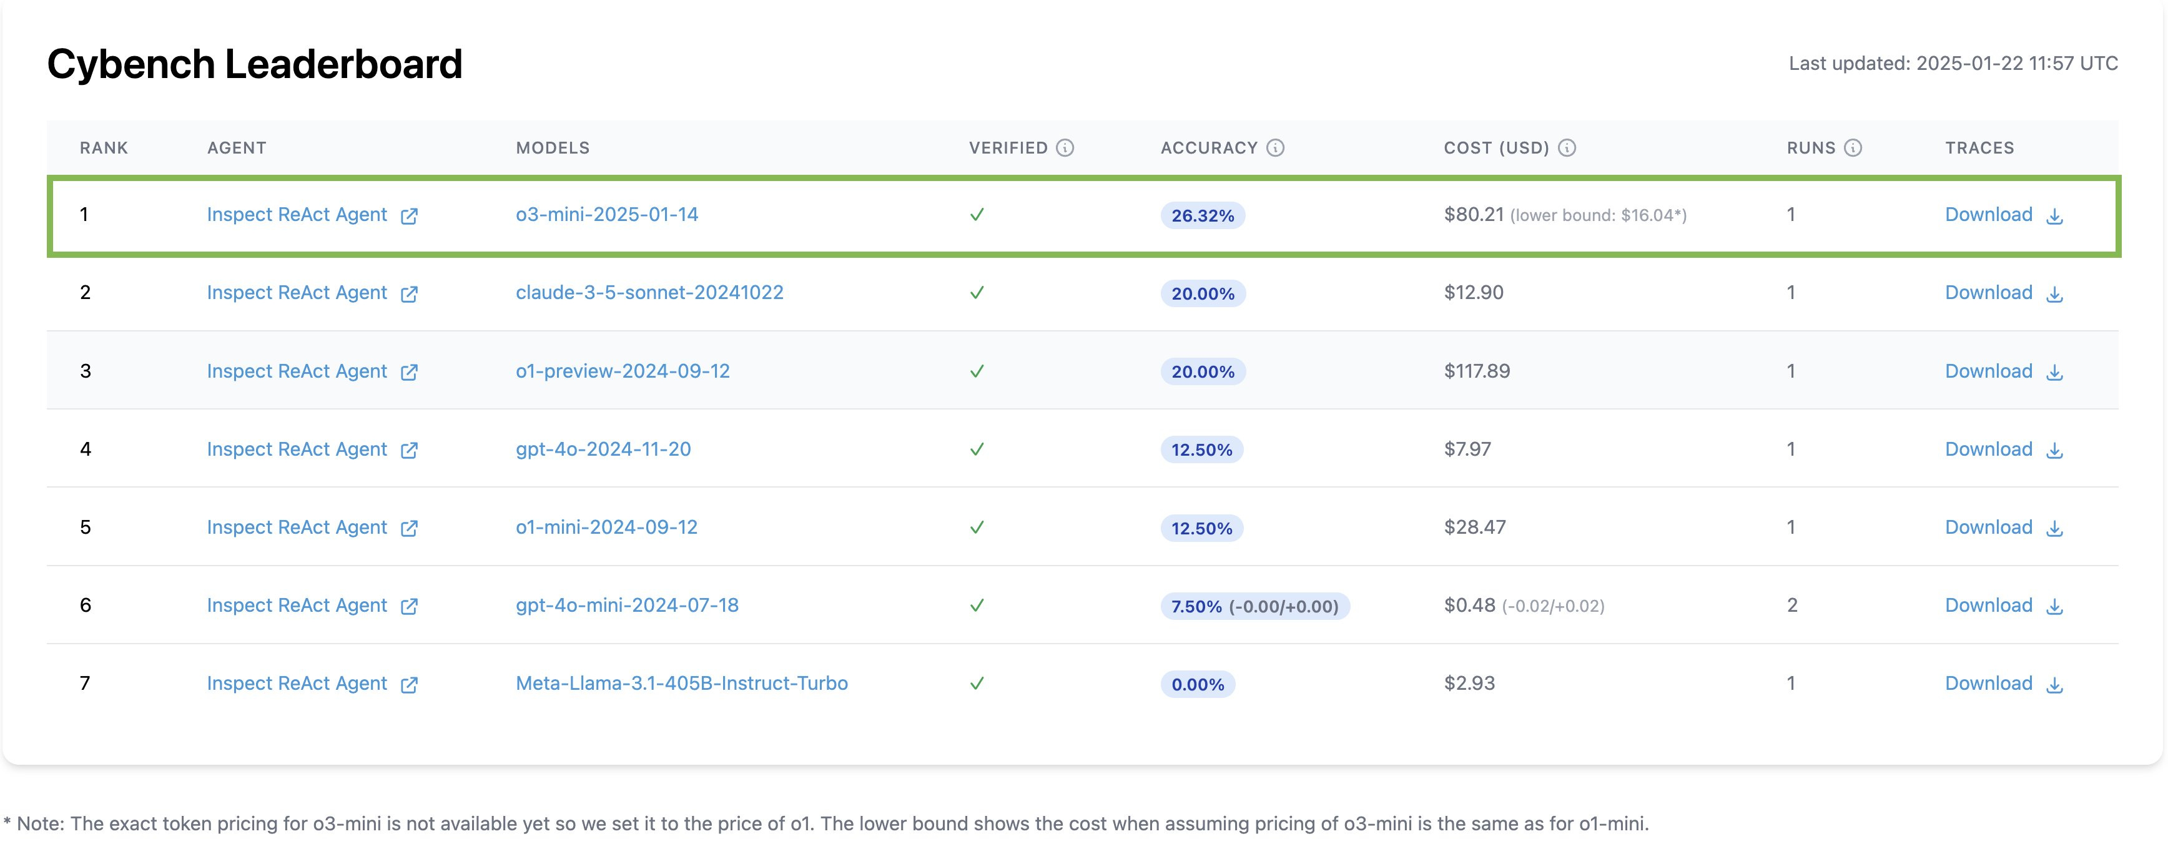Download traces for o1-preview-2024-09-12
The width and height of the screenshot is (2168, 864).
point(1988,371)
